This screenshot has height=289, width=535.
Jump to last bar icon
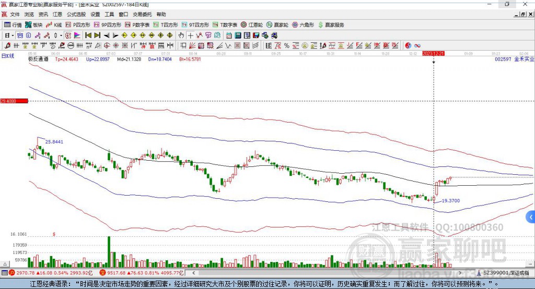(x=97, y=35)
